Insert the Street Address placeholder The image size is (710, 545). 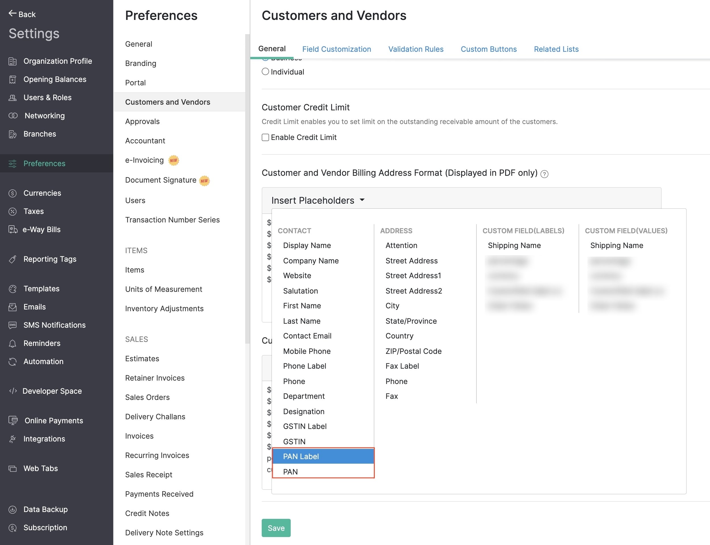(x=411, y=261)
